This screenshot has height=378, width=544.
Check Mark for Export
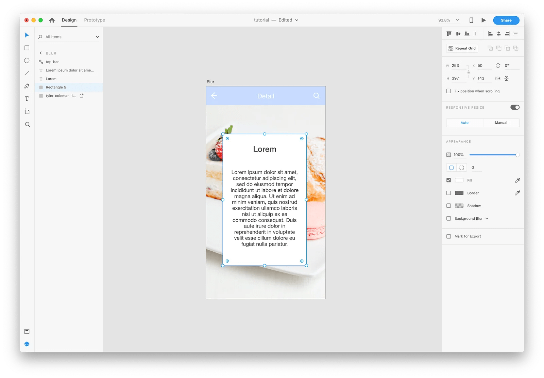449,236
